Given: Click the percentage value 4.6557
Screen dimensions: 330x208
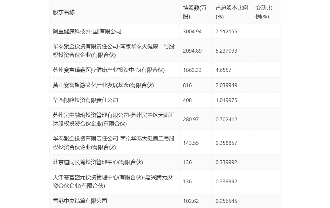Looking at the screenshot, I should click(x=223, y=70).
